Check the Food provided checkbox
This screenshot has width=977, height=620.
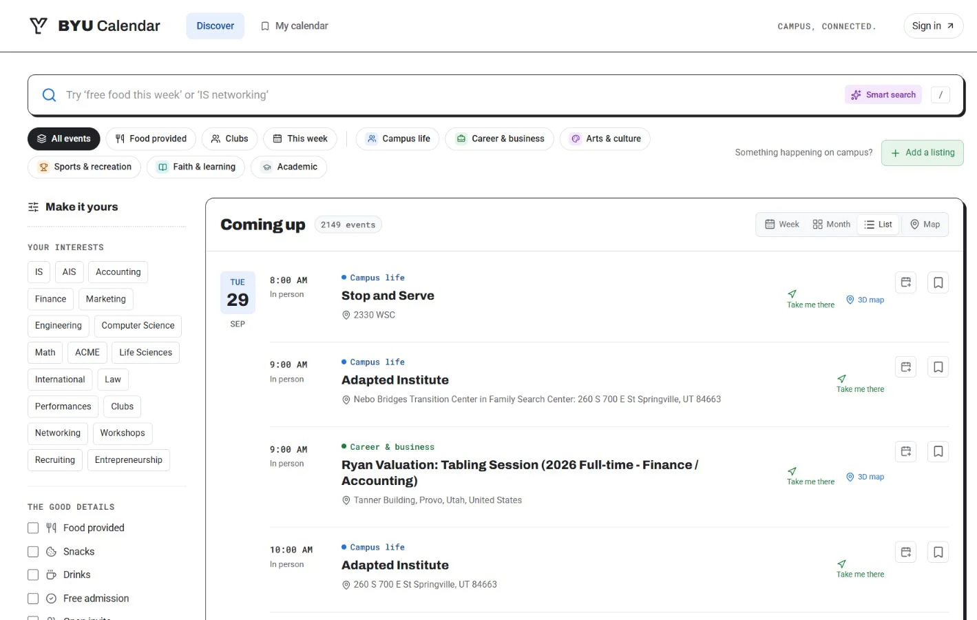33,528
